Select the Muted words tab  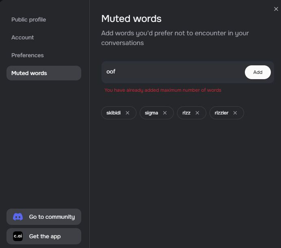tap(44, 73)
